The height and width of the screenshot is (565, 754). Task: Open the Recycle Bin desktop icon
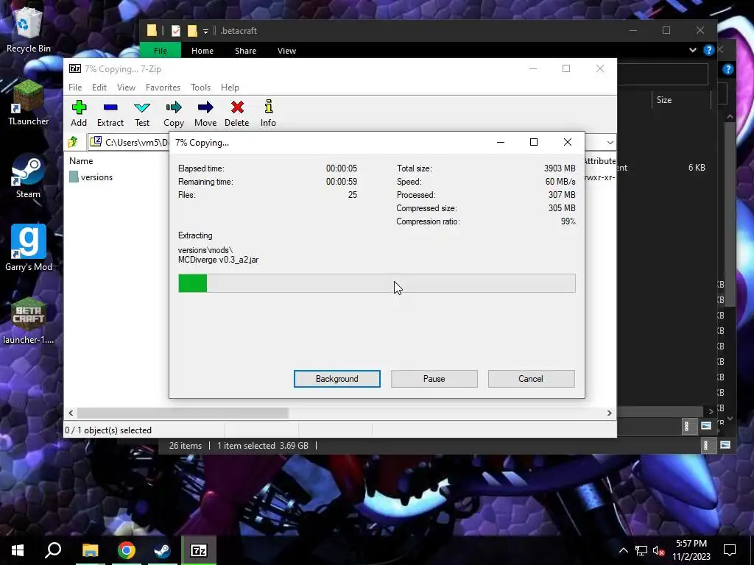(x=29, y=29)
